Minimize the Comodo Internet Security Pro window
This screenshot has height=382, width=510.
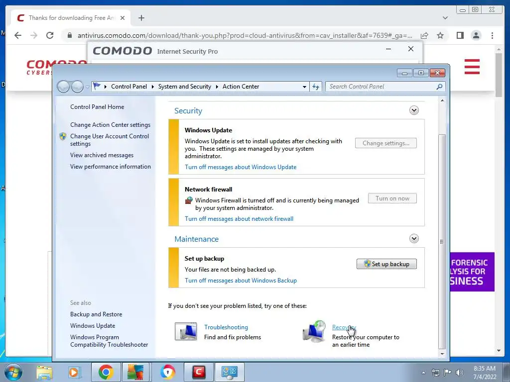click(x=388, y=49)
